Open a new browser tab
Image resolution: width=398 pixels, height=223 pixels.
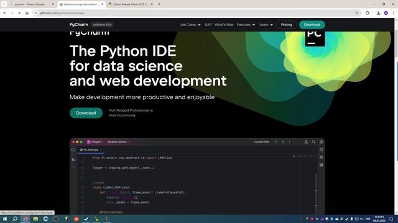coord(159,4)
